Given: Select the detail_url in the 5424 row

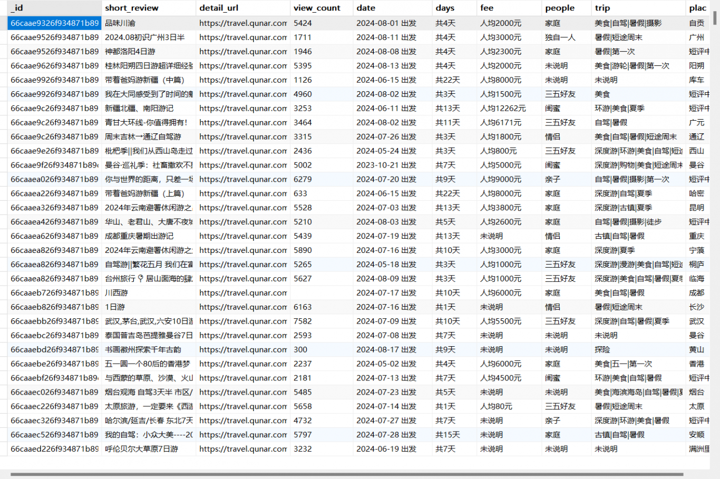Looking at the screenshot, I should (243, 23).
